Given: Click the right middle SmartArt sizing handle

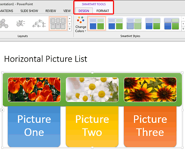Looking at the screenshot, I should (x=182, y=110).
